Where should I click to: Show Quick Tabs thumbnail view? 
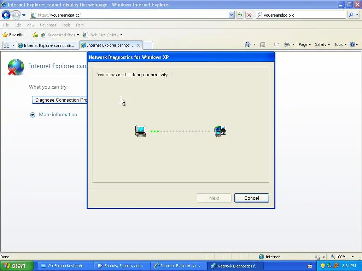click(x=6, y=46)
